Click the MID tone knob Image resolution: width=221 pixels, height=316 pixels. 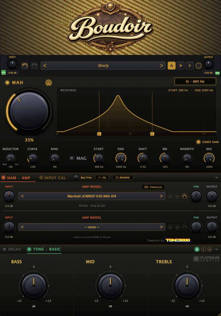tap(110, 285)
